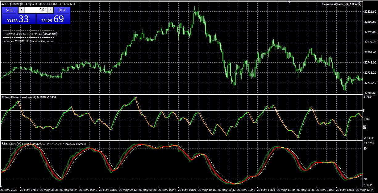
Task: Click the 32821.60 price scale label
Action: (370, 12)
